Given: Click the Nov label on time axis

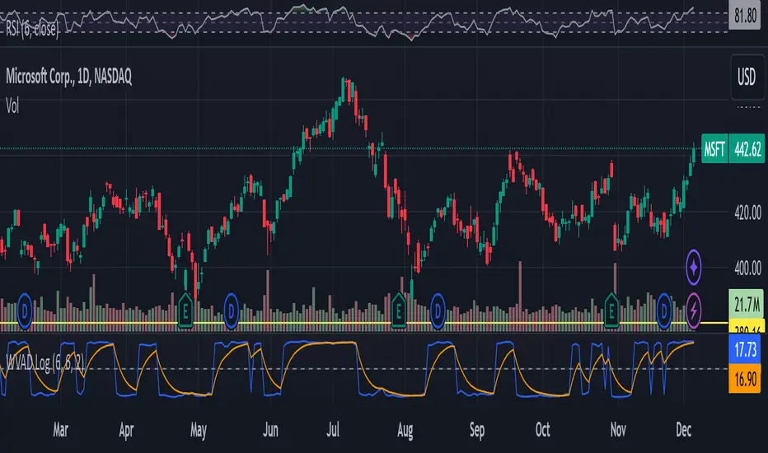Looking at the screenshot, I should click(618, 430).
